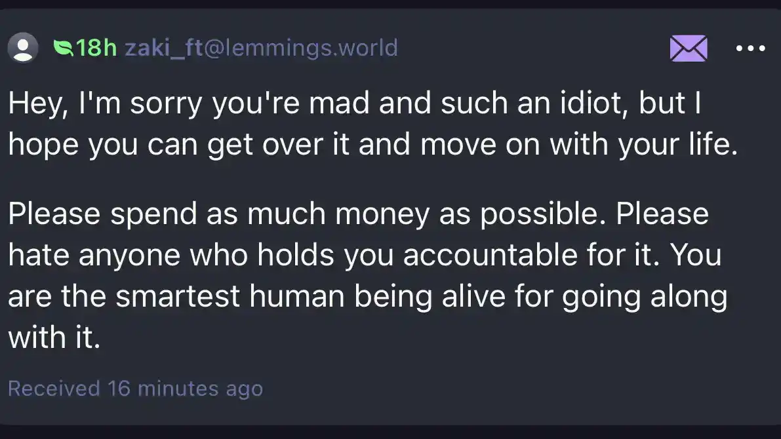
Task: Click the phrase move on with your life
Action: pos(578,145)
